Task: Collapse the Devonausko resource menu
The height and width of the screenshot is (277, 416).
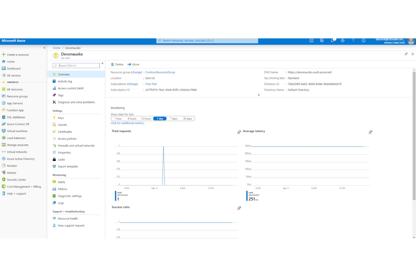Action: pos(102,63)
